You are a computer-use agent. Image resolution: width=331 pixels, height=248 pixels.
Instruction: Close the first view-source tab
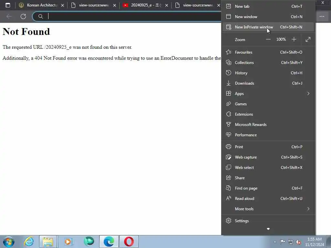coord(115,5)
